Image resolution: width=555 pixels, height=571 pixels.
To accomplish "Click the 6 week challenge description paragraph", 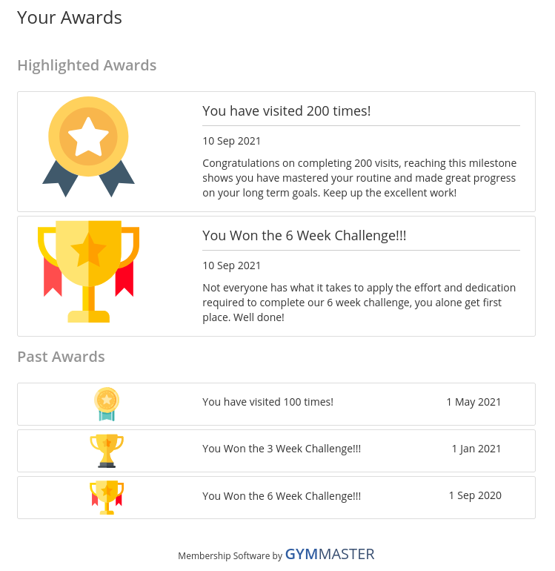I will point(359,303).
